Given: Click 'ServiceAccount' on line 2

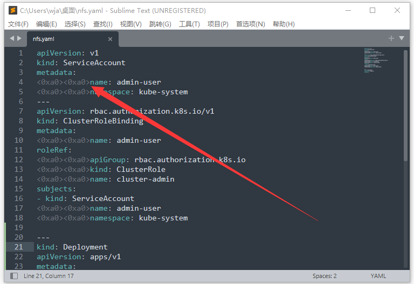Looking at the screenshot, I should pyautogui.click(x=94, y=63).
